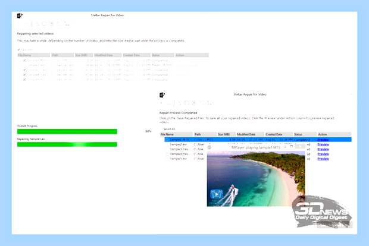Click the 80% overall progress label
Viewport: 369px width, 246px height.
tap(148, 131)
